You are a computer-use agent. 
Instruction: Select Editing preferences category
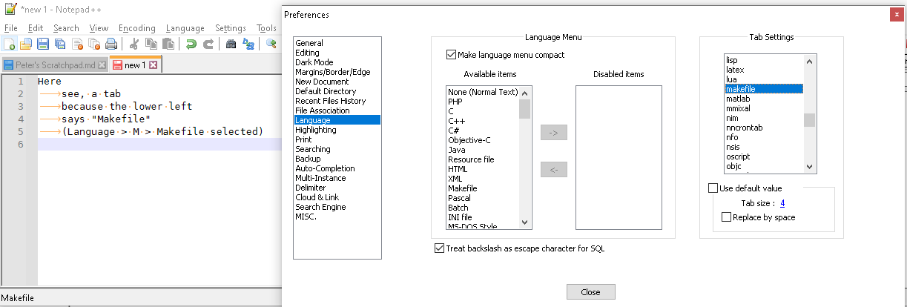coord(337,53)
